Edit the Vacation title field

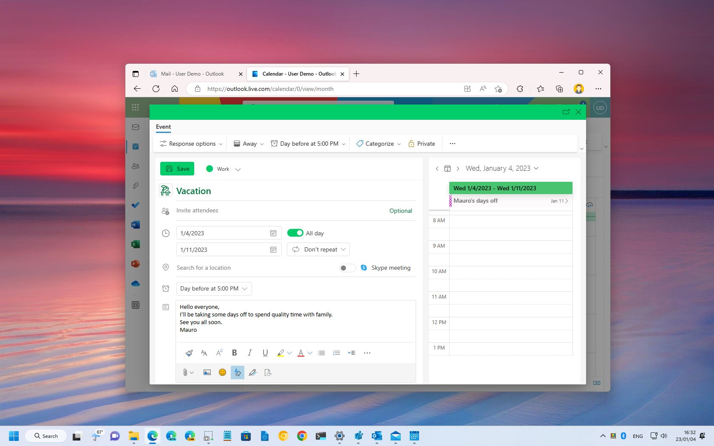coord(296,191)
